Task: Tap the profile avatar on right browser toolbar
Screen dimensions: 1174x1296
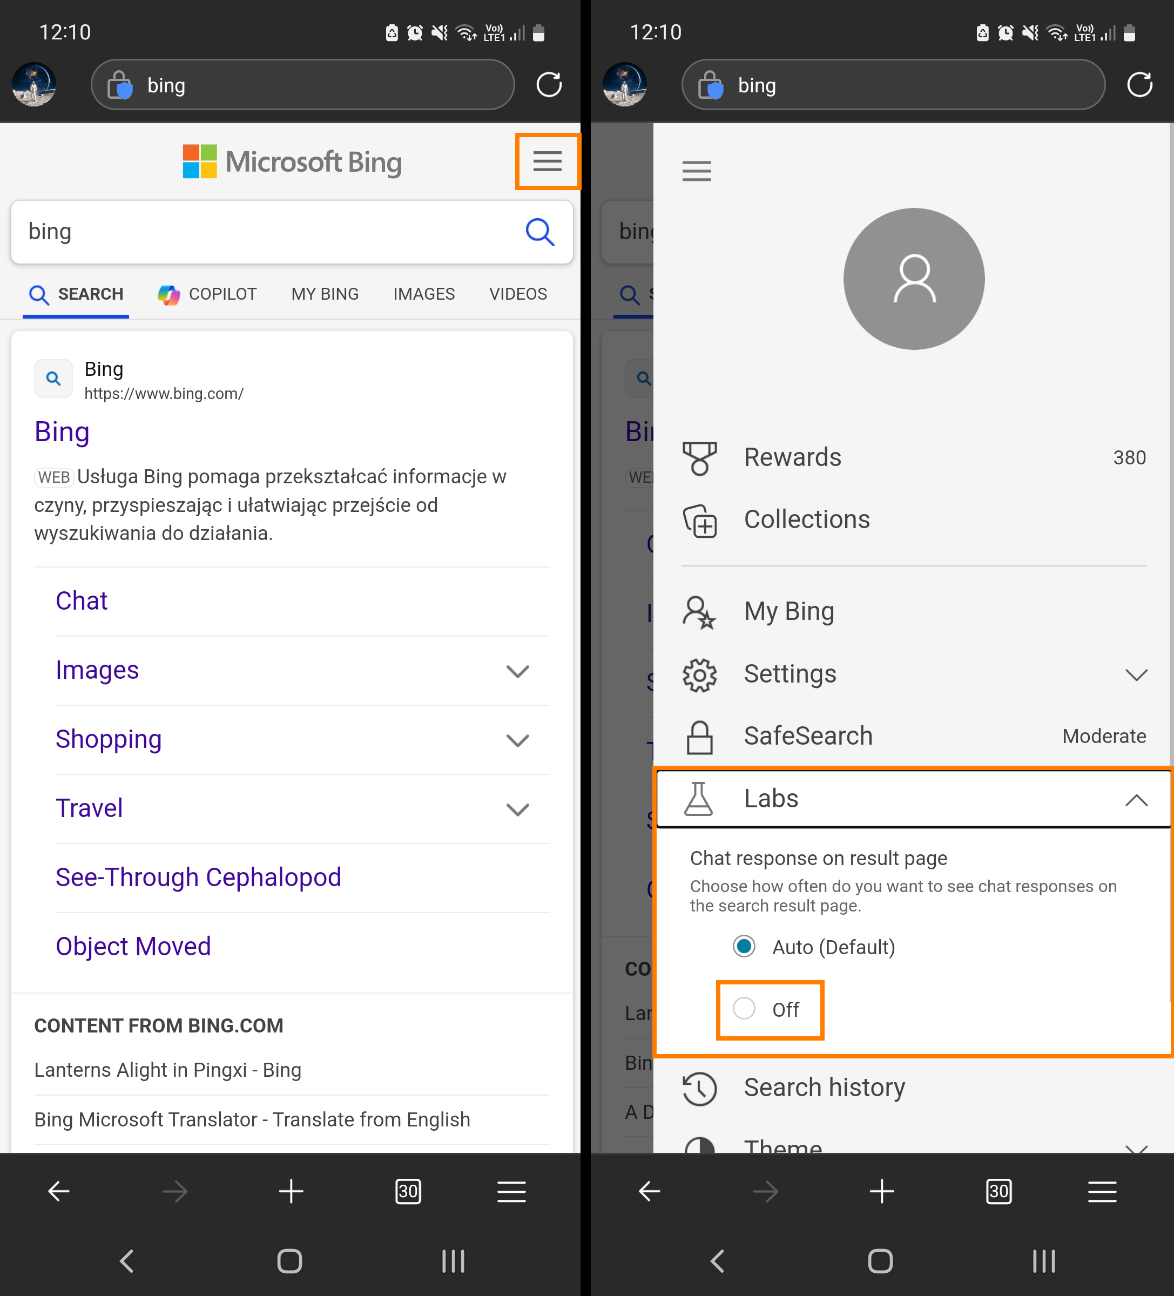Action: (624, 84)
